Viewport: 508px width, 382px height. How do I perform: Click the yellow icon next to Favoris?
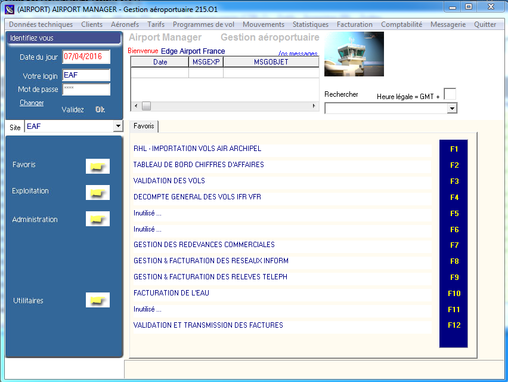click(x=98, y=166)
